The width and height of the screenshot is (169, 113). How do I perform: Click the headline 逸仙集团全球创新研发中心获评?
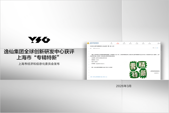tap(39, 52)
